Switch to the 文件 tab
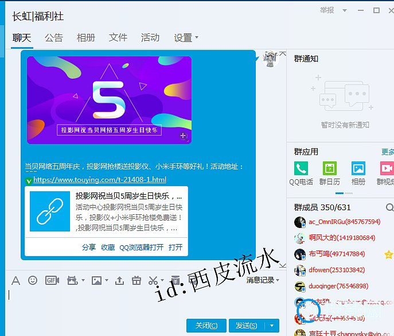The image size is (394, 336). point(118,37)
